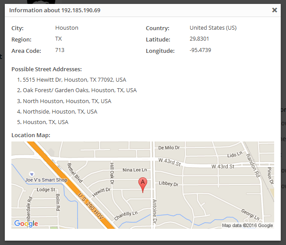Click the Hewitt Dr street label
Screen dimensions: 286x245
(x=101, y=192)
